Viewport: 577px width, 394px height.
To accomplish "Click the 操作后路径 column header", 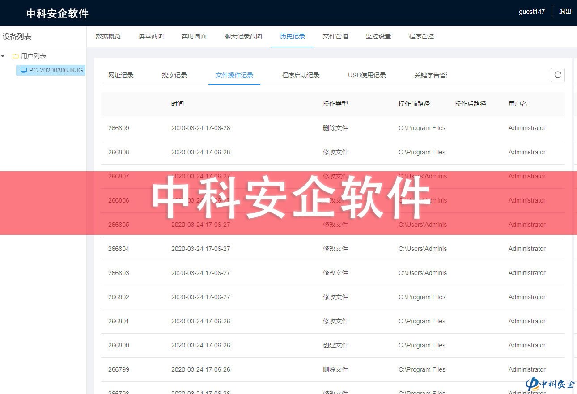I will coord(471,104).
